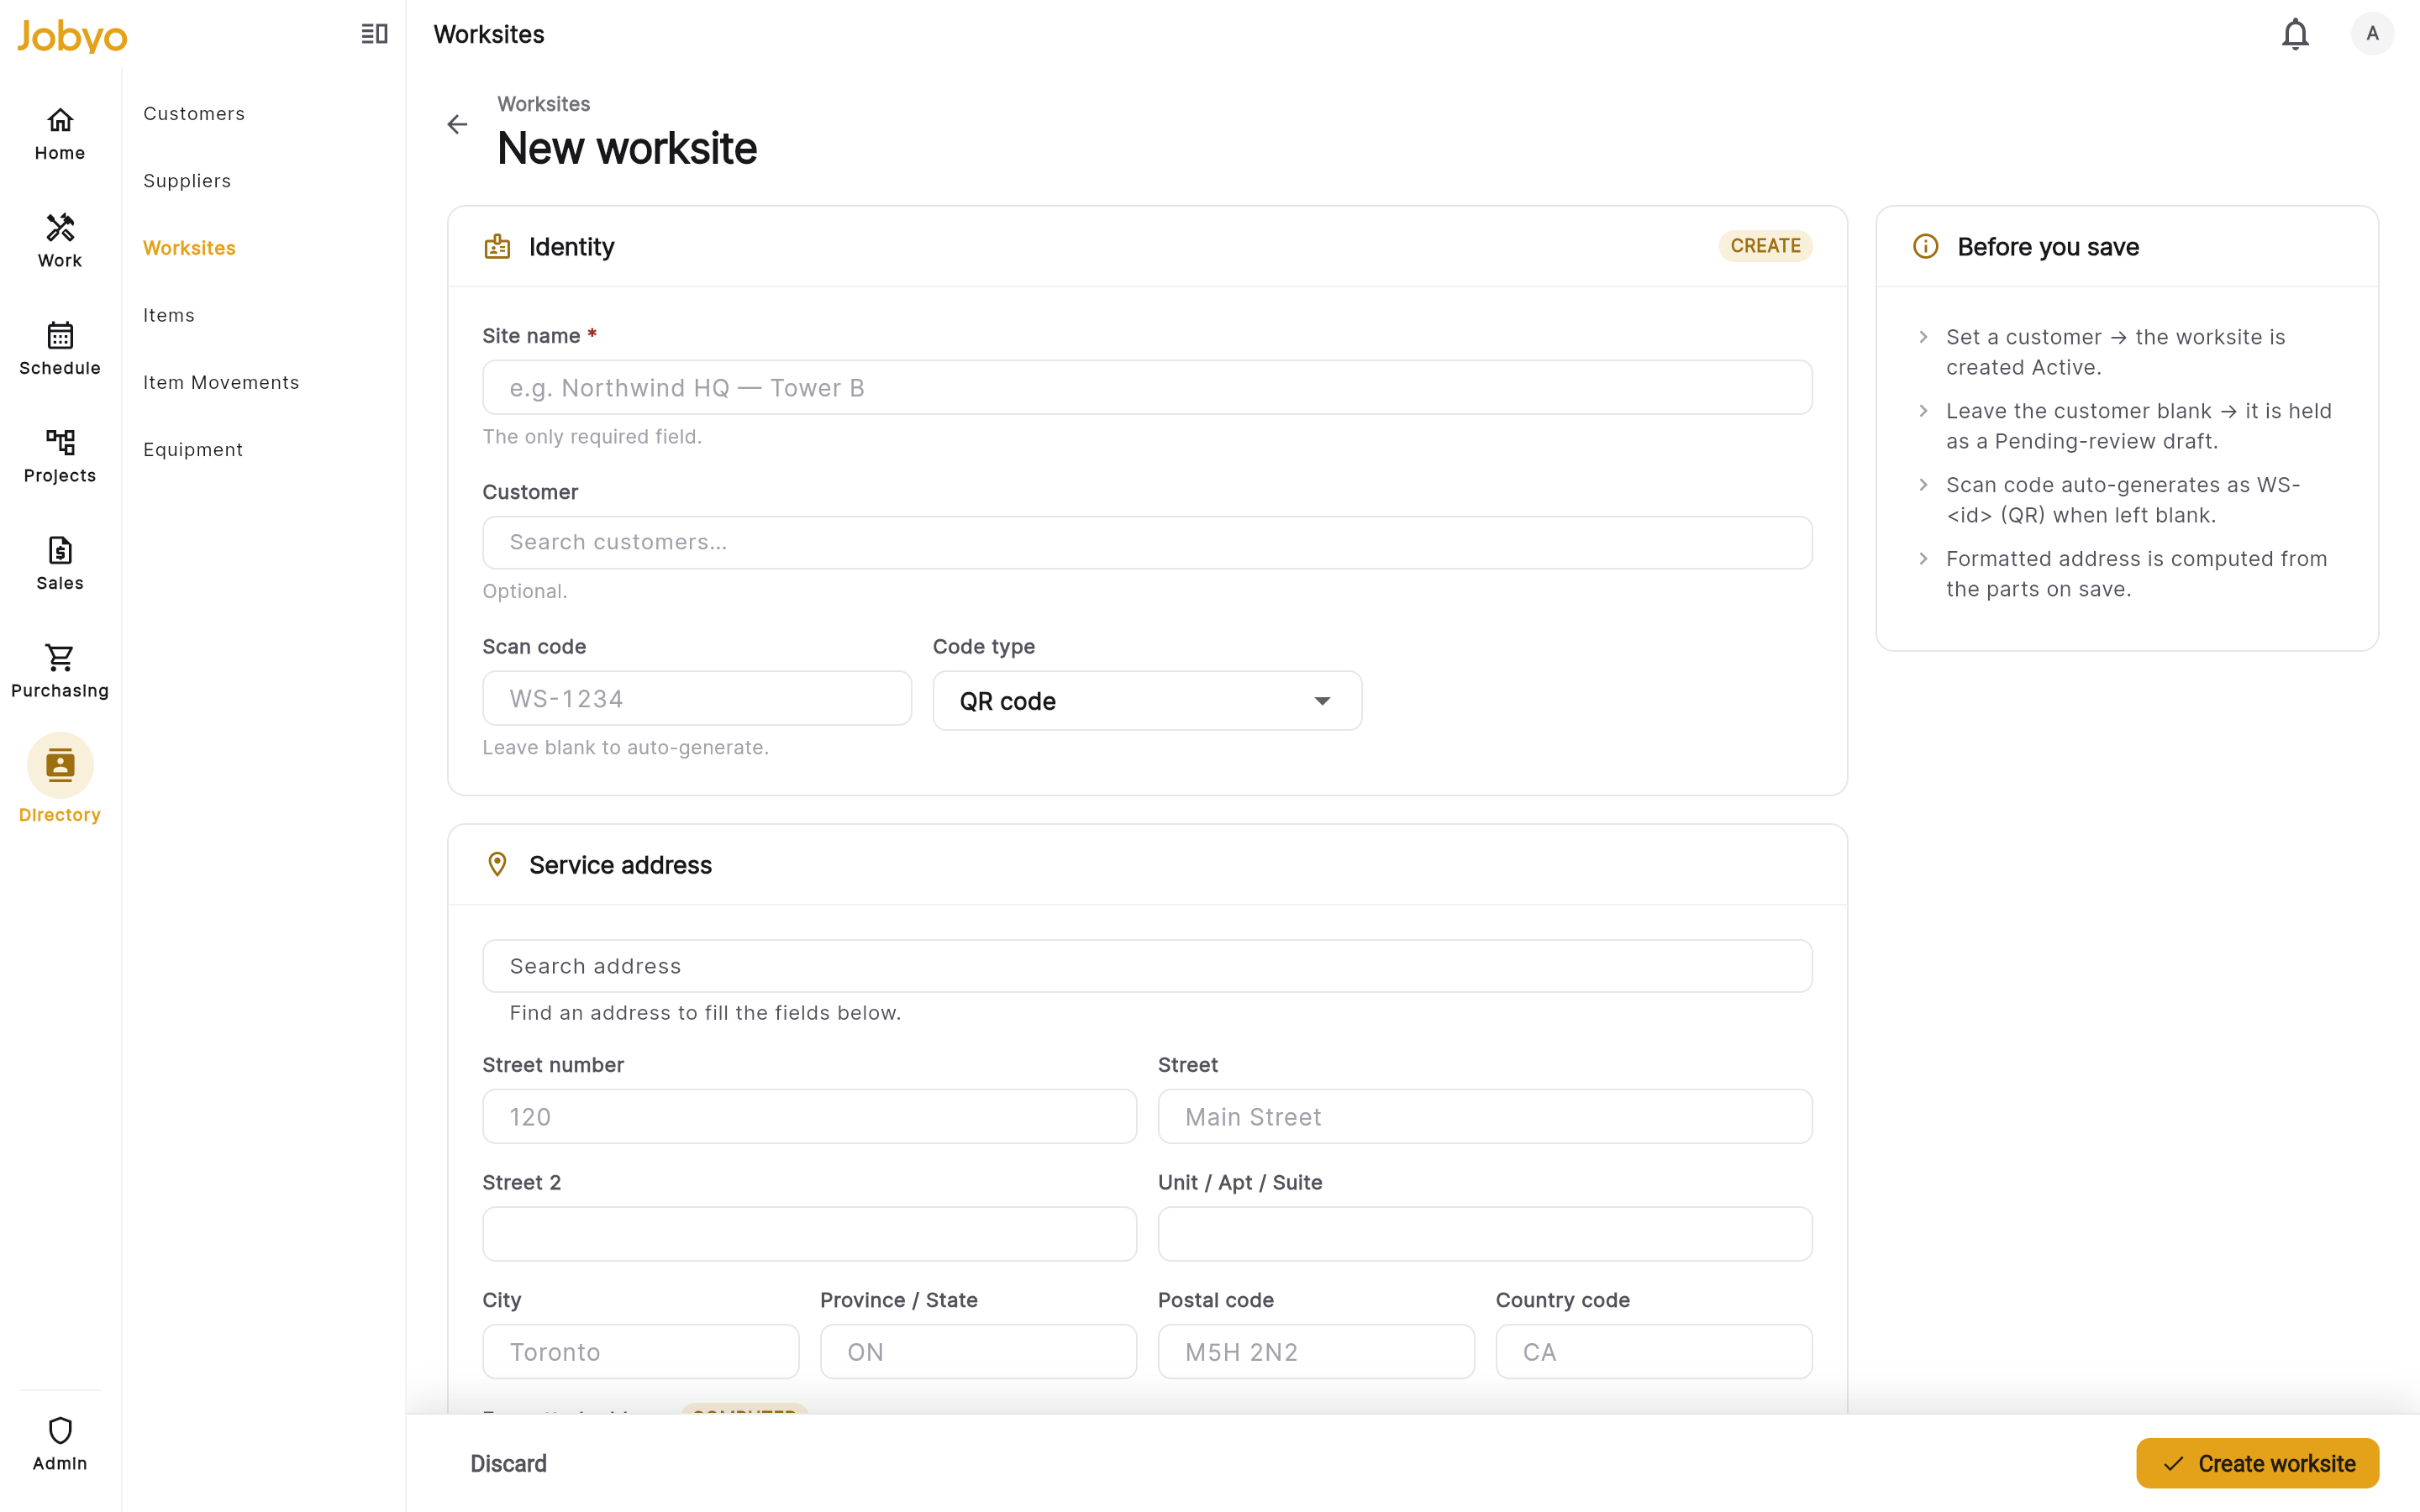The image size is (2420, 1512).
Task: Click the Identity card icon
Action: 497,246
